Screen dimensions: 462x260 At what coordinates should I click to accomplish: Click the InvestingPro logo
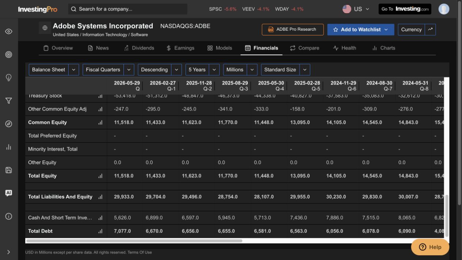click(38, 9)
